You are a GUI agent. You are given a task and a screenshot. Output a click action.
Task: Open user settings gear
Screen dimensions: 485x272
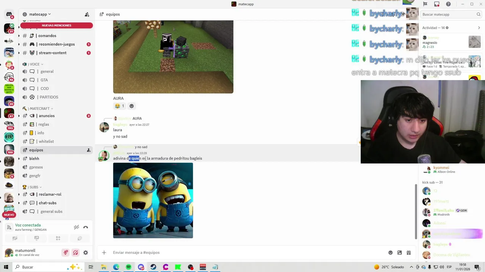(x=86, y=253)
